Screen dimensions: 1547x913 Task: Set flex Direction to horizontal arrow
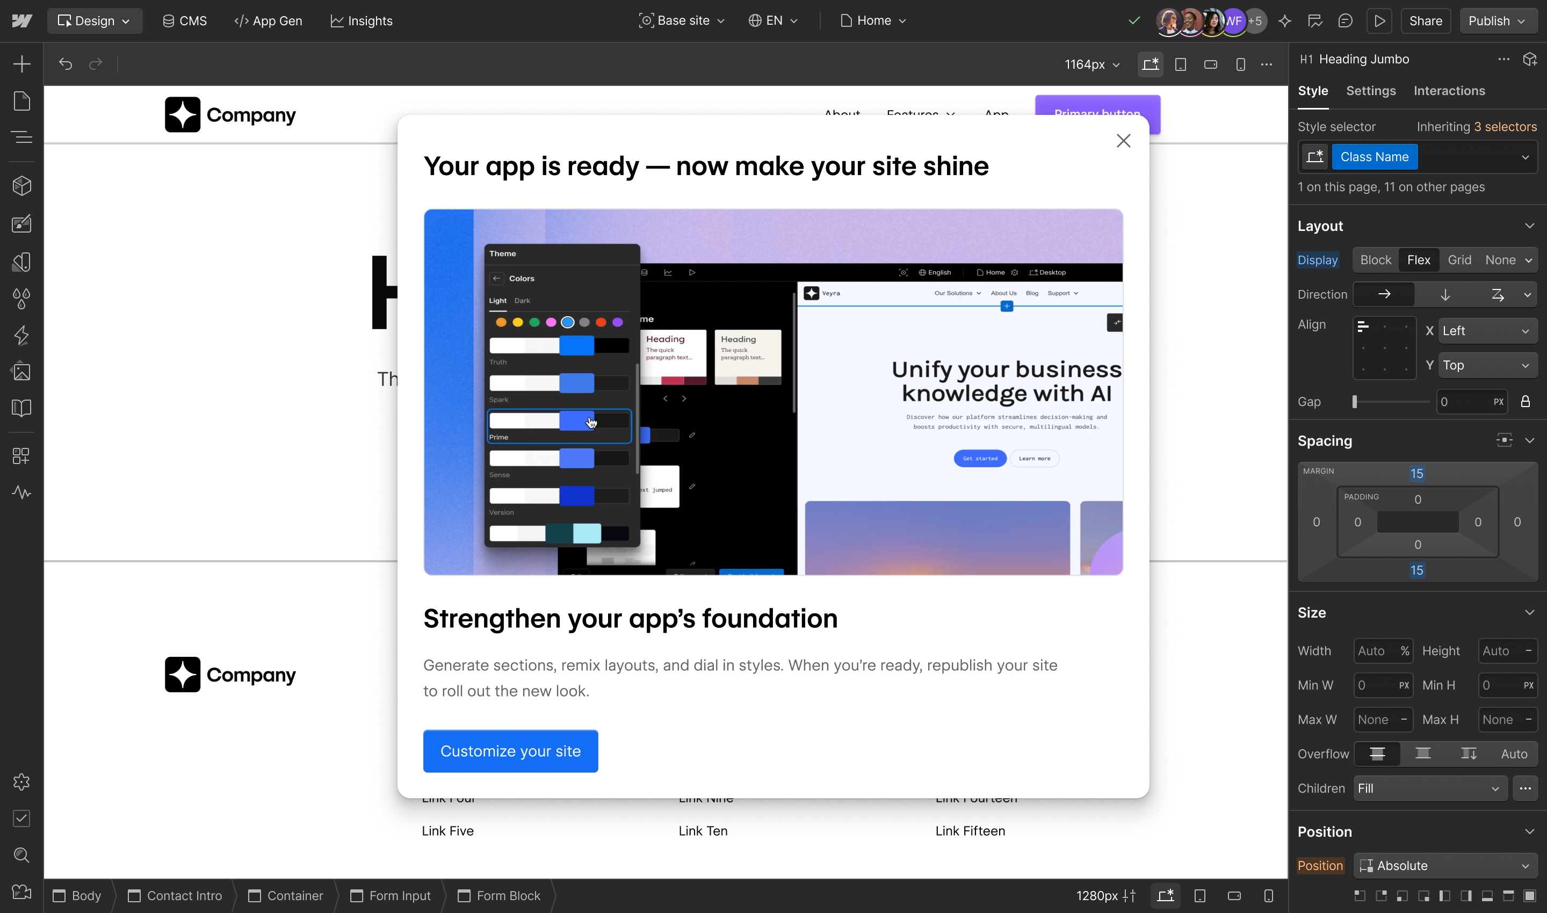[1384, 295]
